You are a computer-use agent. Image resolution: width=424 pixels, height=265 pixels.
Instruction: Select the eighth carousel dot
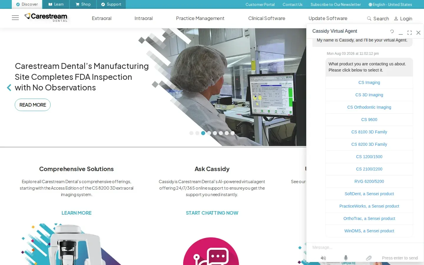tap(233, 133)
